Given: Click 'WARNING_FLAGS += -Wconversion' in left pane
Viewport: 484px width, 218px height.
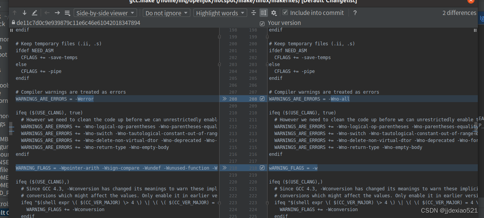Looking at the screenshot, I should click(x=65, y=209).
